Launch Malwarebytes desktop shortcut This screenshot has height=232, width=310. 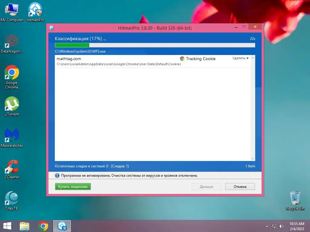click(12, 138)
